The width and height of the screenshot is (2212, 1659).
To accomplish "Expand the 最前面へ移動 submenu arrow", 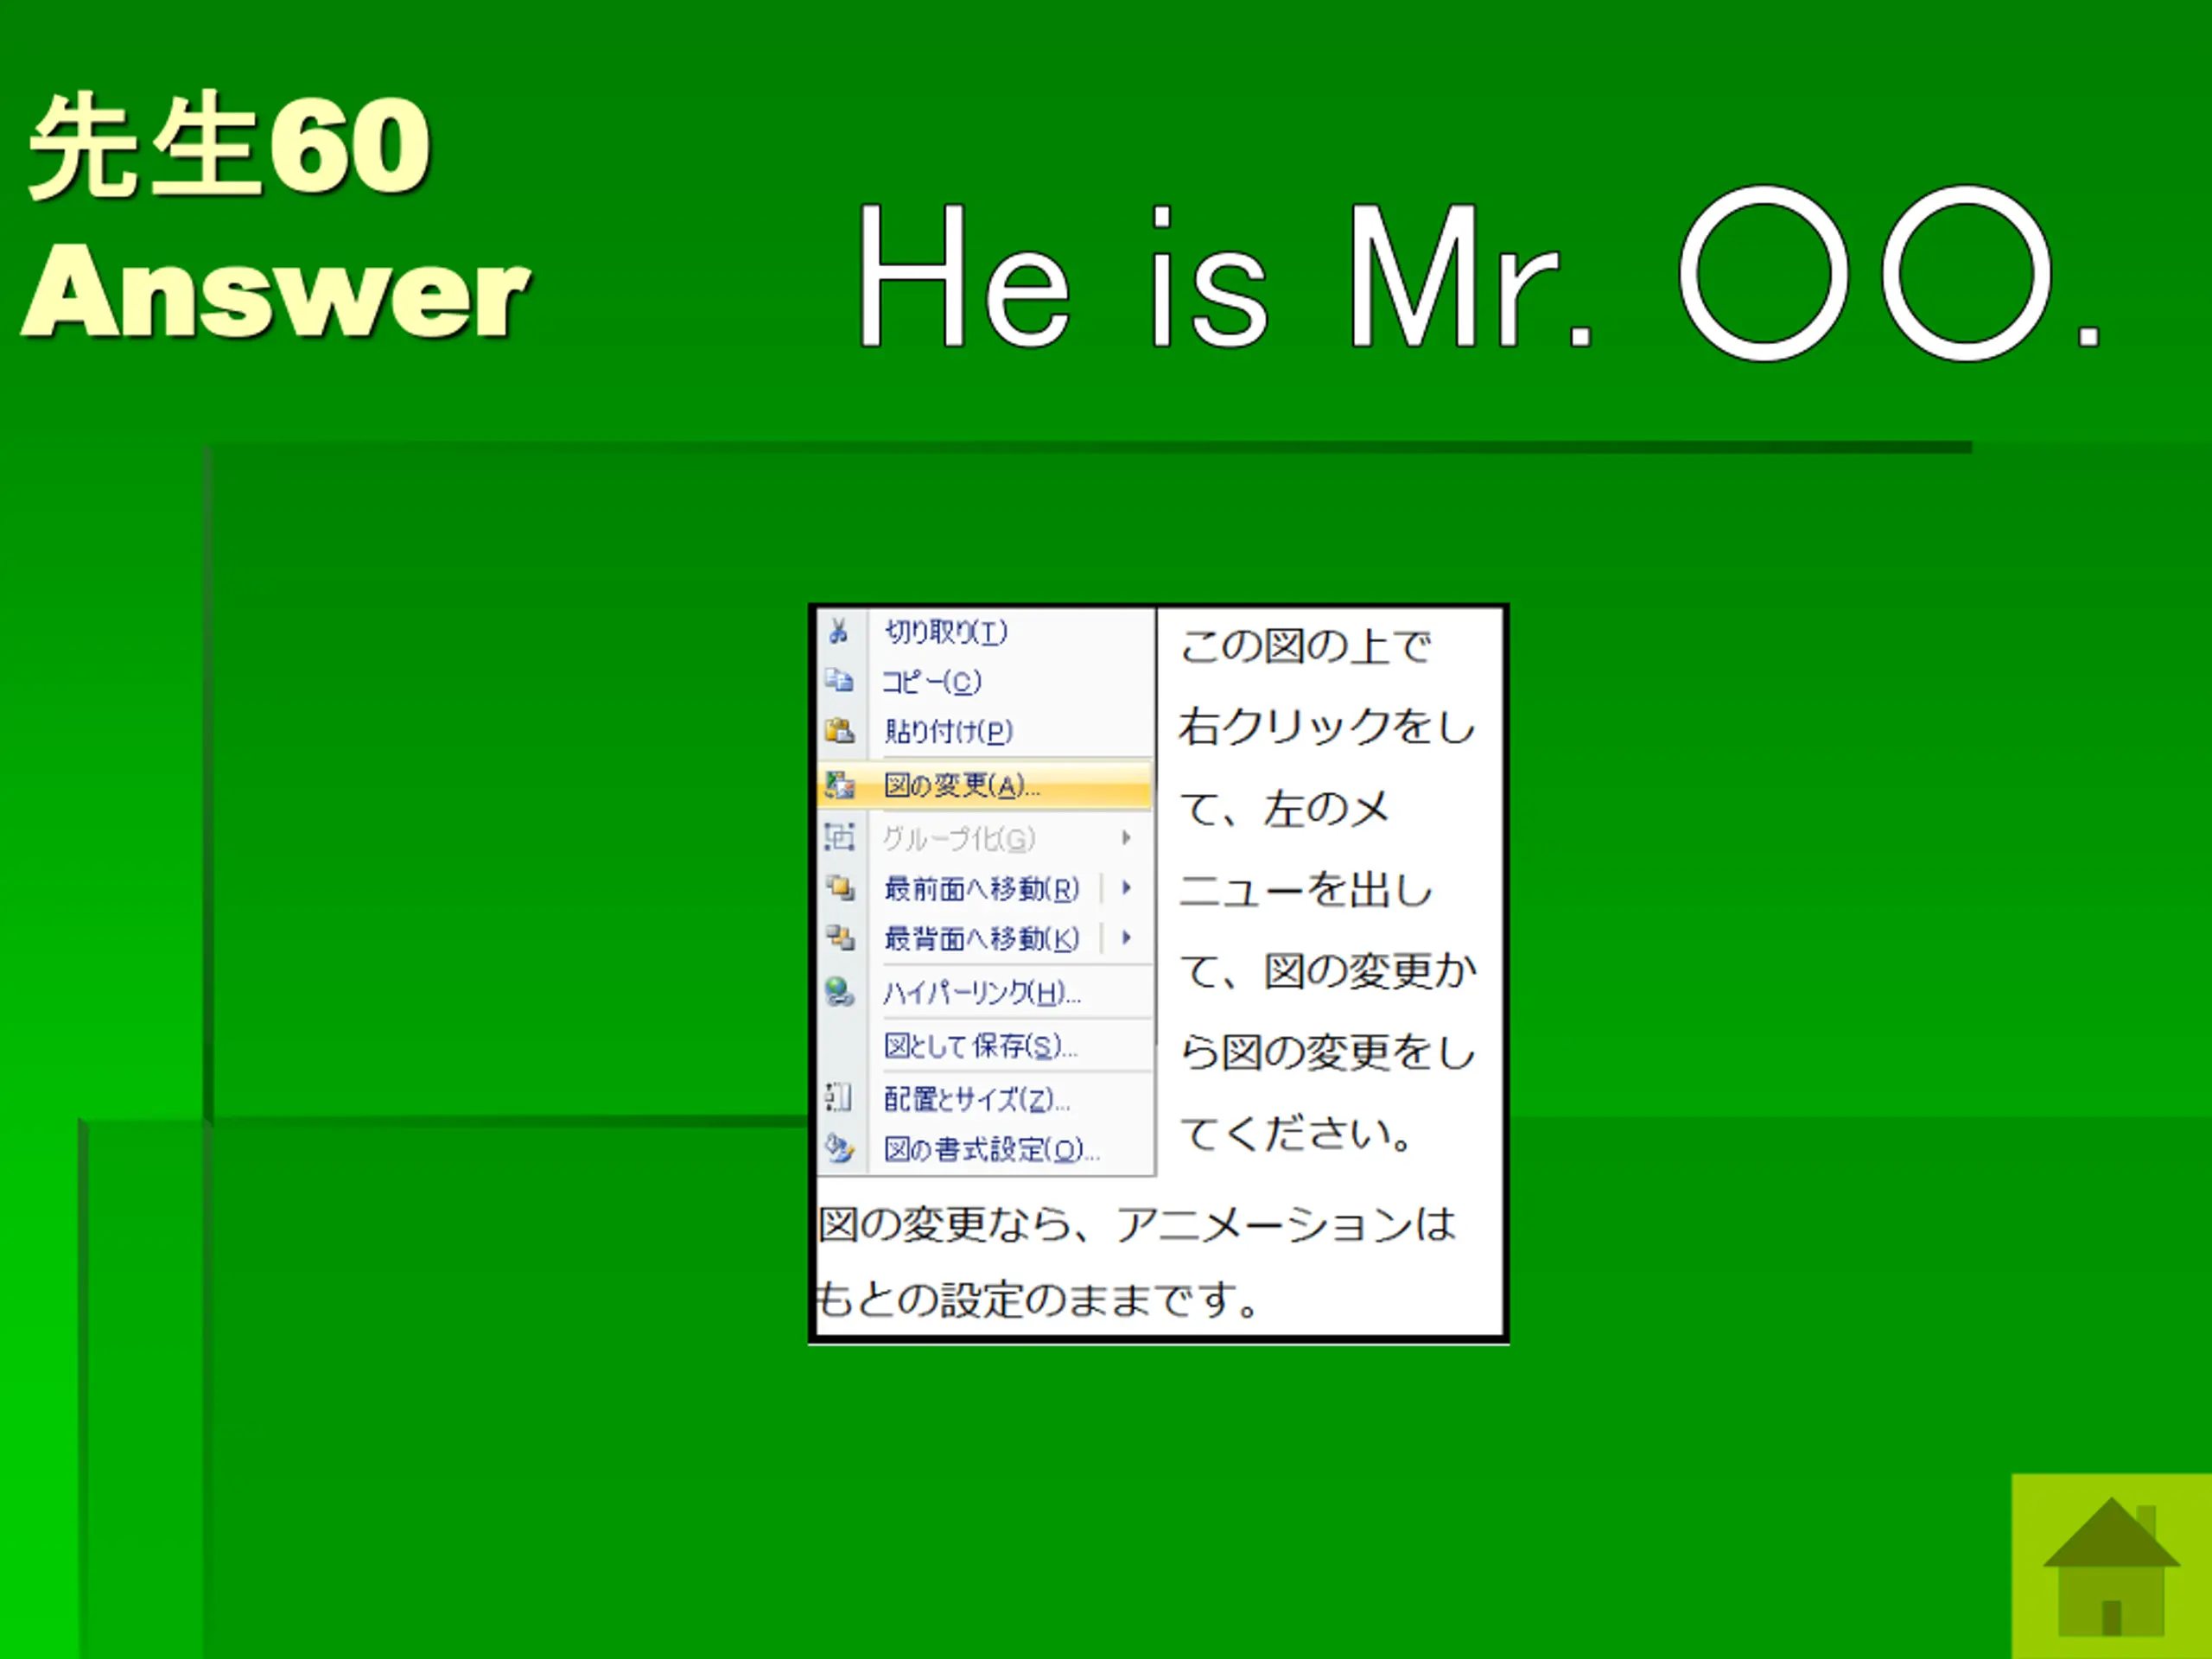I will coord(1127,887).
